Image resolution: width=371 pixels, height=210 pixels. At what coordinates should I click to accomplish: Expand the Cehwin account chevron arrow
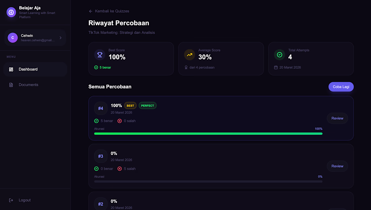(61, 38)
